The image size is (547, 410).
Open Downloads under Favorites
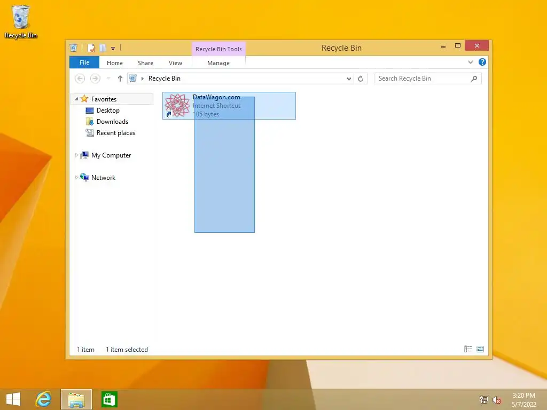pyautogui.click(x=112, y=122)
